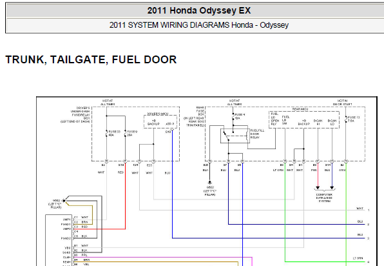Click the B-CAN HI pin label
This screenshot has width=384, height=266.
point(318,122)
